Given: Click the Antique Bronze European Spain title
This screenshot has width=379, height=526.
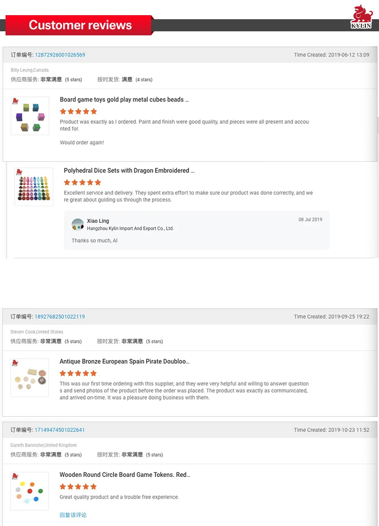Looking at the screenshot, I should [124, 361].
